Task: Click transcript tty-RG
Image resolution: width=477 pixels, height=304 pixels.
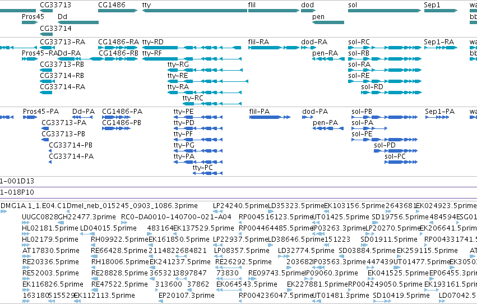Action: click(x=205, y=70)
